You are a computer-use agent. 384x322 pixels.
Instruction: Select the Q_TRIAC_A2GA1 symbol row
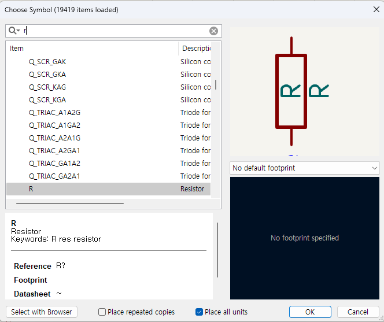click(x=108, y=151)
